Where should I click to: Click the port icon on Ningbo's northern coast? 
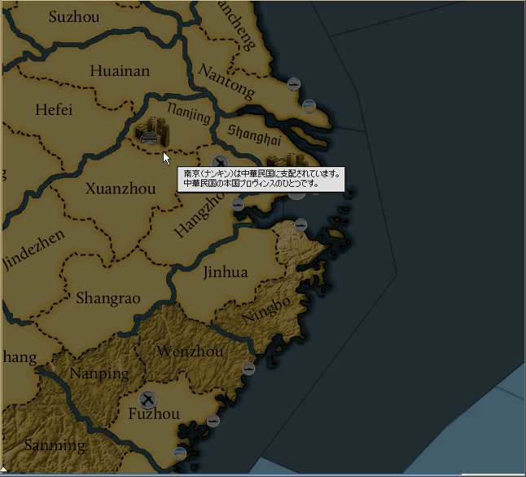pos(300,224)
